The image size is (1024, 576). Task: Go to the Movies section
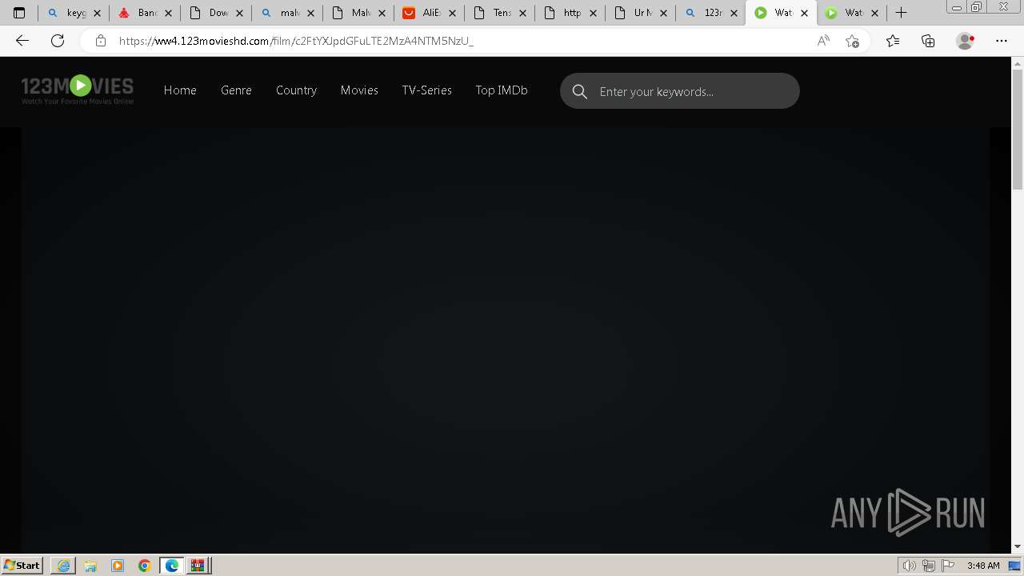pyautogui.click(x=359, y=90)
